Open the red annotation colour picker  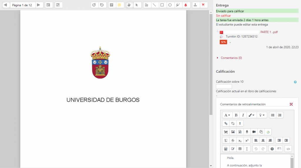[186, 5]
